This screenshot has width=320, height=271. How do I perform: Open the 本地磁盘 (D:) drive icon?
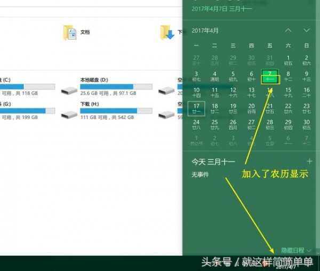[69, 90]
